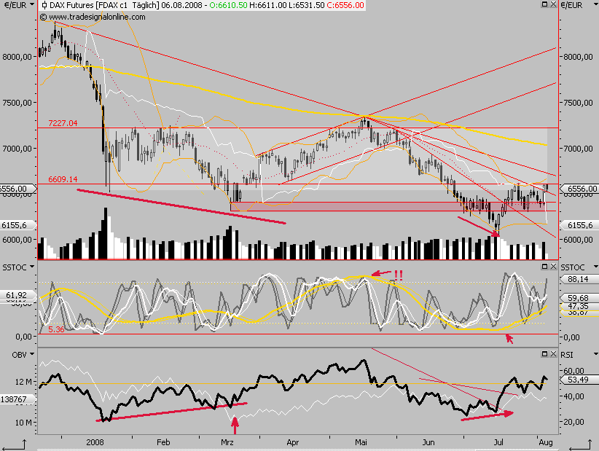Viewport: 599px width, 451px height.
Task: Click the Feb label on time axis
Action: pyautogui.click(x=163, y=442)
